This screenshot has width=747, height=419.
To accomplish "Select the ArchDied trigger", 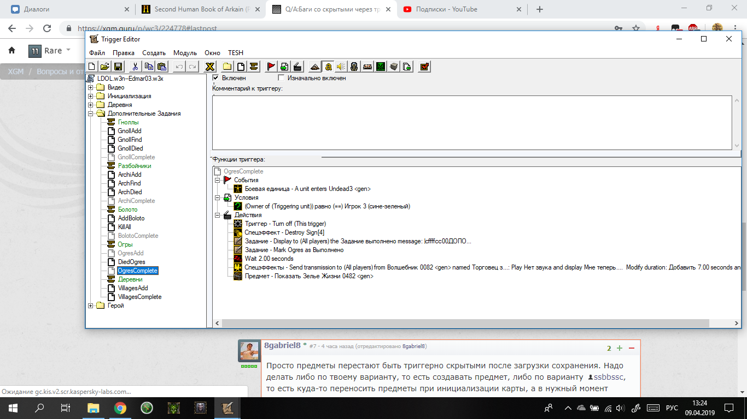I will [130, 192].
